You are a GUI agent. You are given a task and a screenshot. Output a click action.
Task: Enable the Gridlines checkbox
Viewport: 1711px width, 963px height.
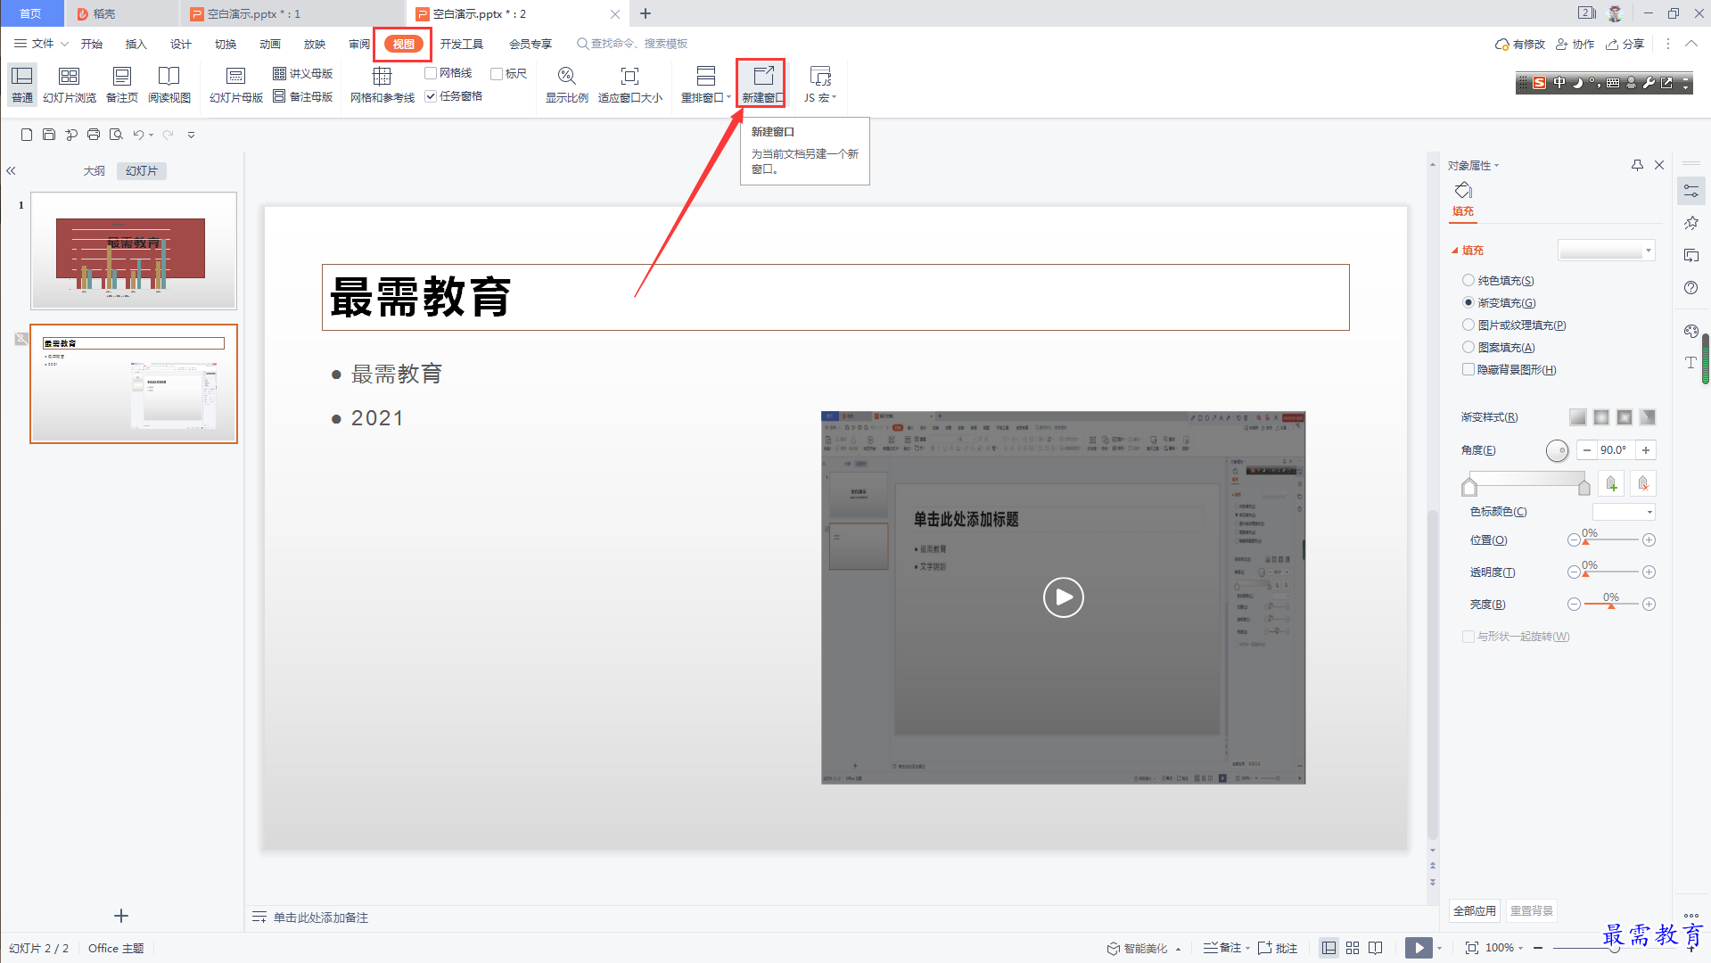tap(431, 73)
